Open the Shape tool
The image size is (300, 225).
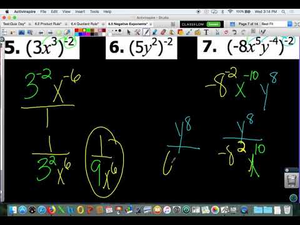point(181,32)
